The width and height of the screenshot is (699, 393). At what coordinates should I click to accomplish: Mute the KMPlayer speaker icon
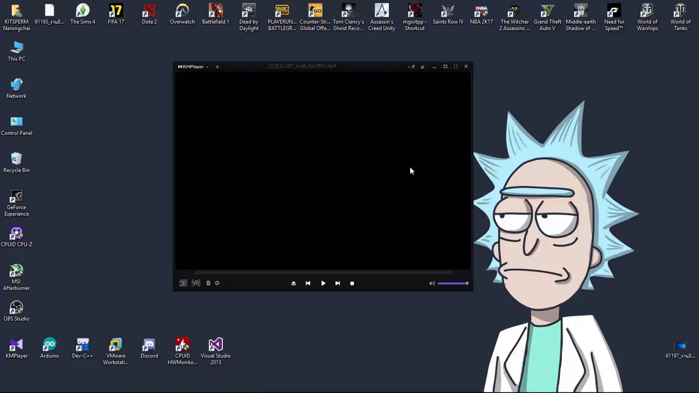click(x=432, y=283)
